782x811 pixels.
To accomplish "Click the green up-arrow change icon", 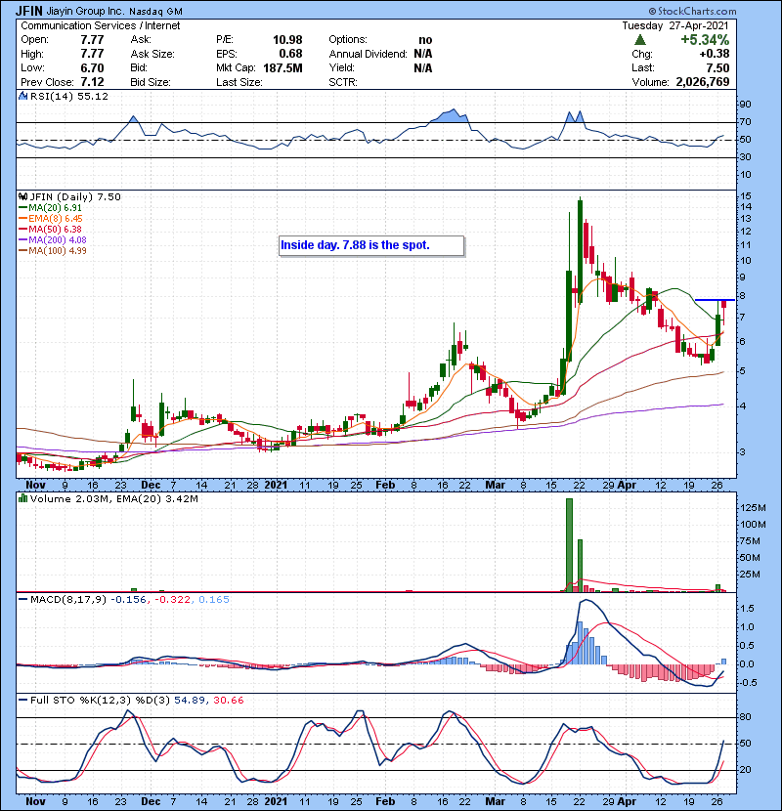I will pyautogui.click(x=639, y=40).
